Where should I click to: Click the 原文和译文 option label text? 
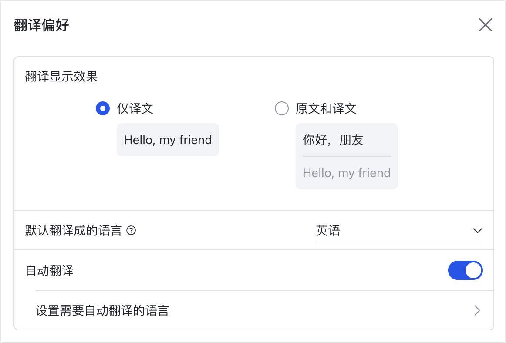(326, 108)
